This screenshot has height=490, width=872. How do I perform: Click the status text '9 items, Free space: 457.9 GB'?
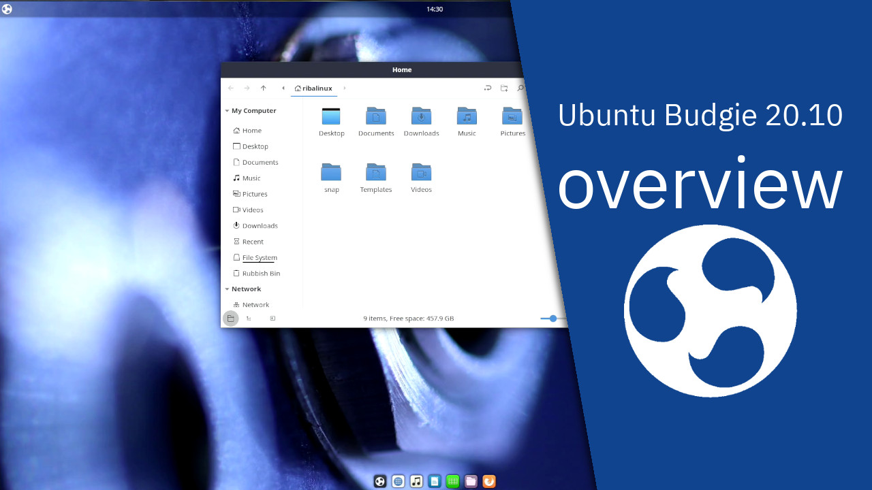coord(409,318)
